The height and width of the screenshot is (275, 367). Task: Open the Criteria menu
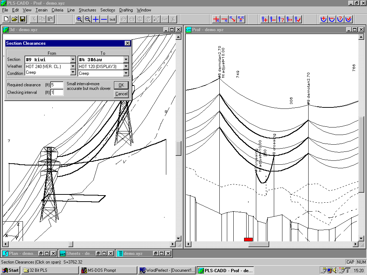click(x=57, y=10)
